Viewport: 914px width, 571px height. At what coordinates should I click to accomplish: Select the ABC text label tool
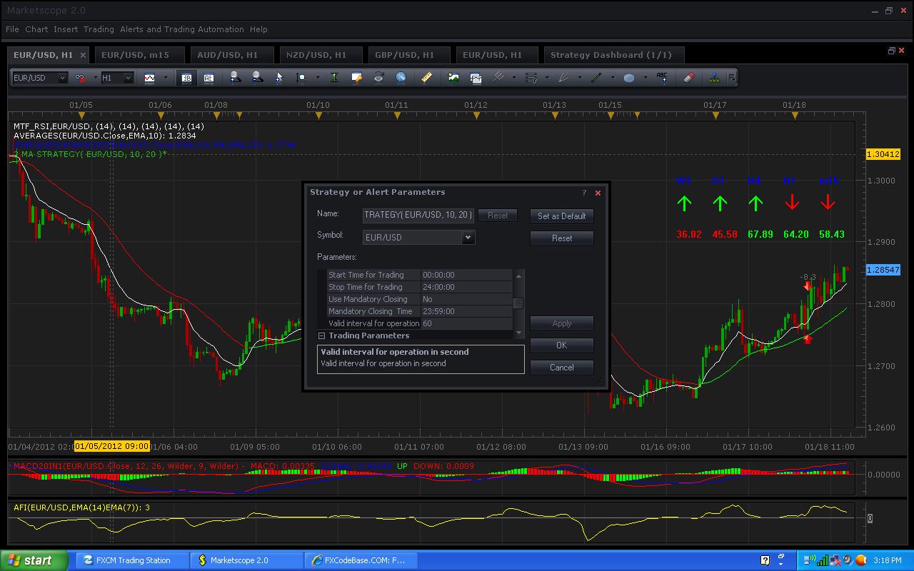coord(662,78)
